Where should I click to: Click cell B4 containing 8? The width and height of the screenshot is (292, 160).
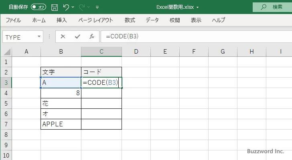[61, 93]
